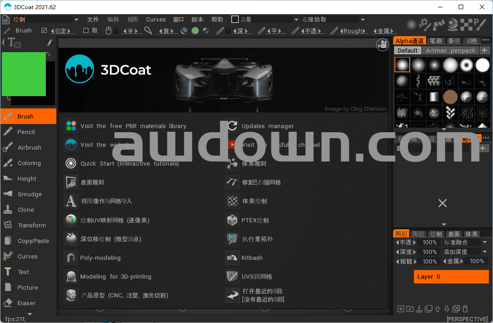Open Updates manager icon

(232, 126)
